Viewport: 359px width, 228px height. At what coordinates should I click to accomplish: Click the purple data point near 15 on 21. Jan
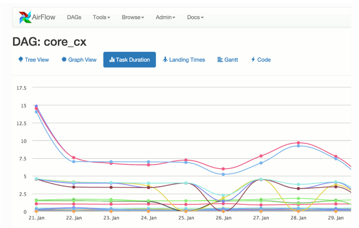click(36, 106)
